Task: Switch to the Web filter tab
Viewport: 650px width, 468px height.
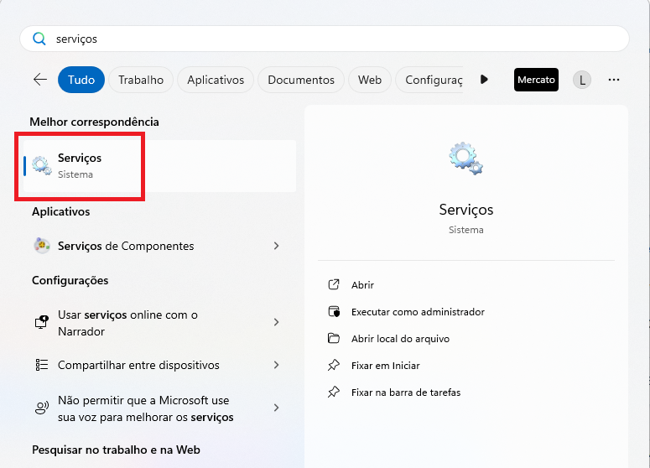Action: tap(370, 80)
